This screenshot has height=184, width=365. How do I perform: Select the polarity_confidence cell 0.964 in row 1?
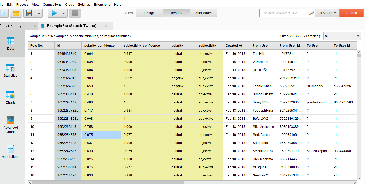click(x=101, y=54)
